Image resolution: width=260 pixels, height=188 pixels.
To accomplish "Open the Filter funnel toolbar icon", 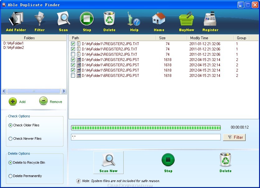I will (40, 19).
